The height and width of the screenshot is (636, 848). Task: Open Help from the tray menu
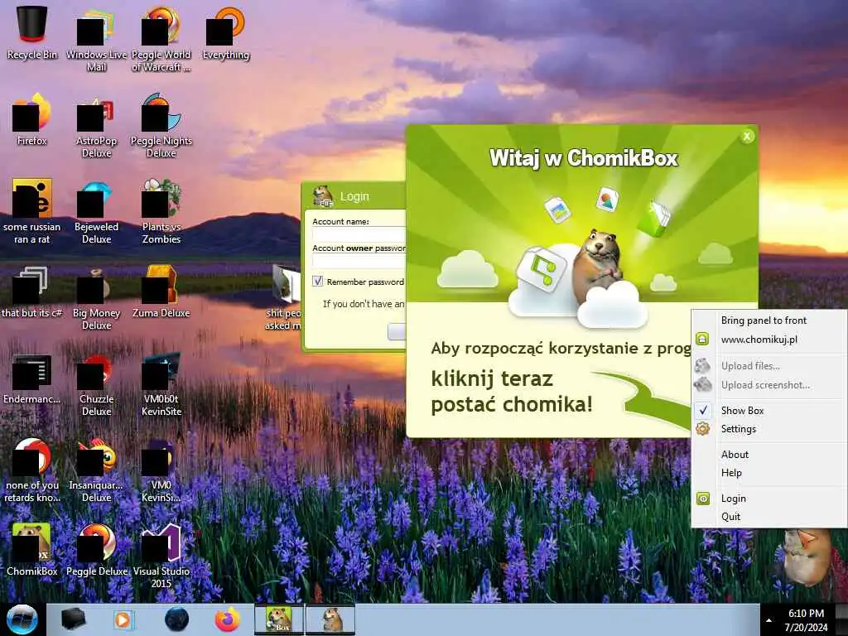(x=769, y=473)
